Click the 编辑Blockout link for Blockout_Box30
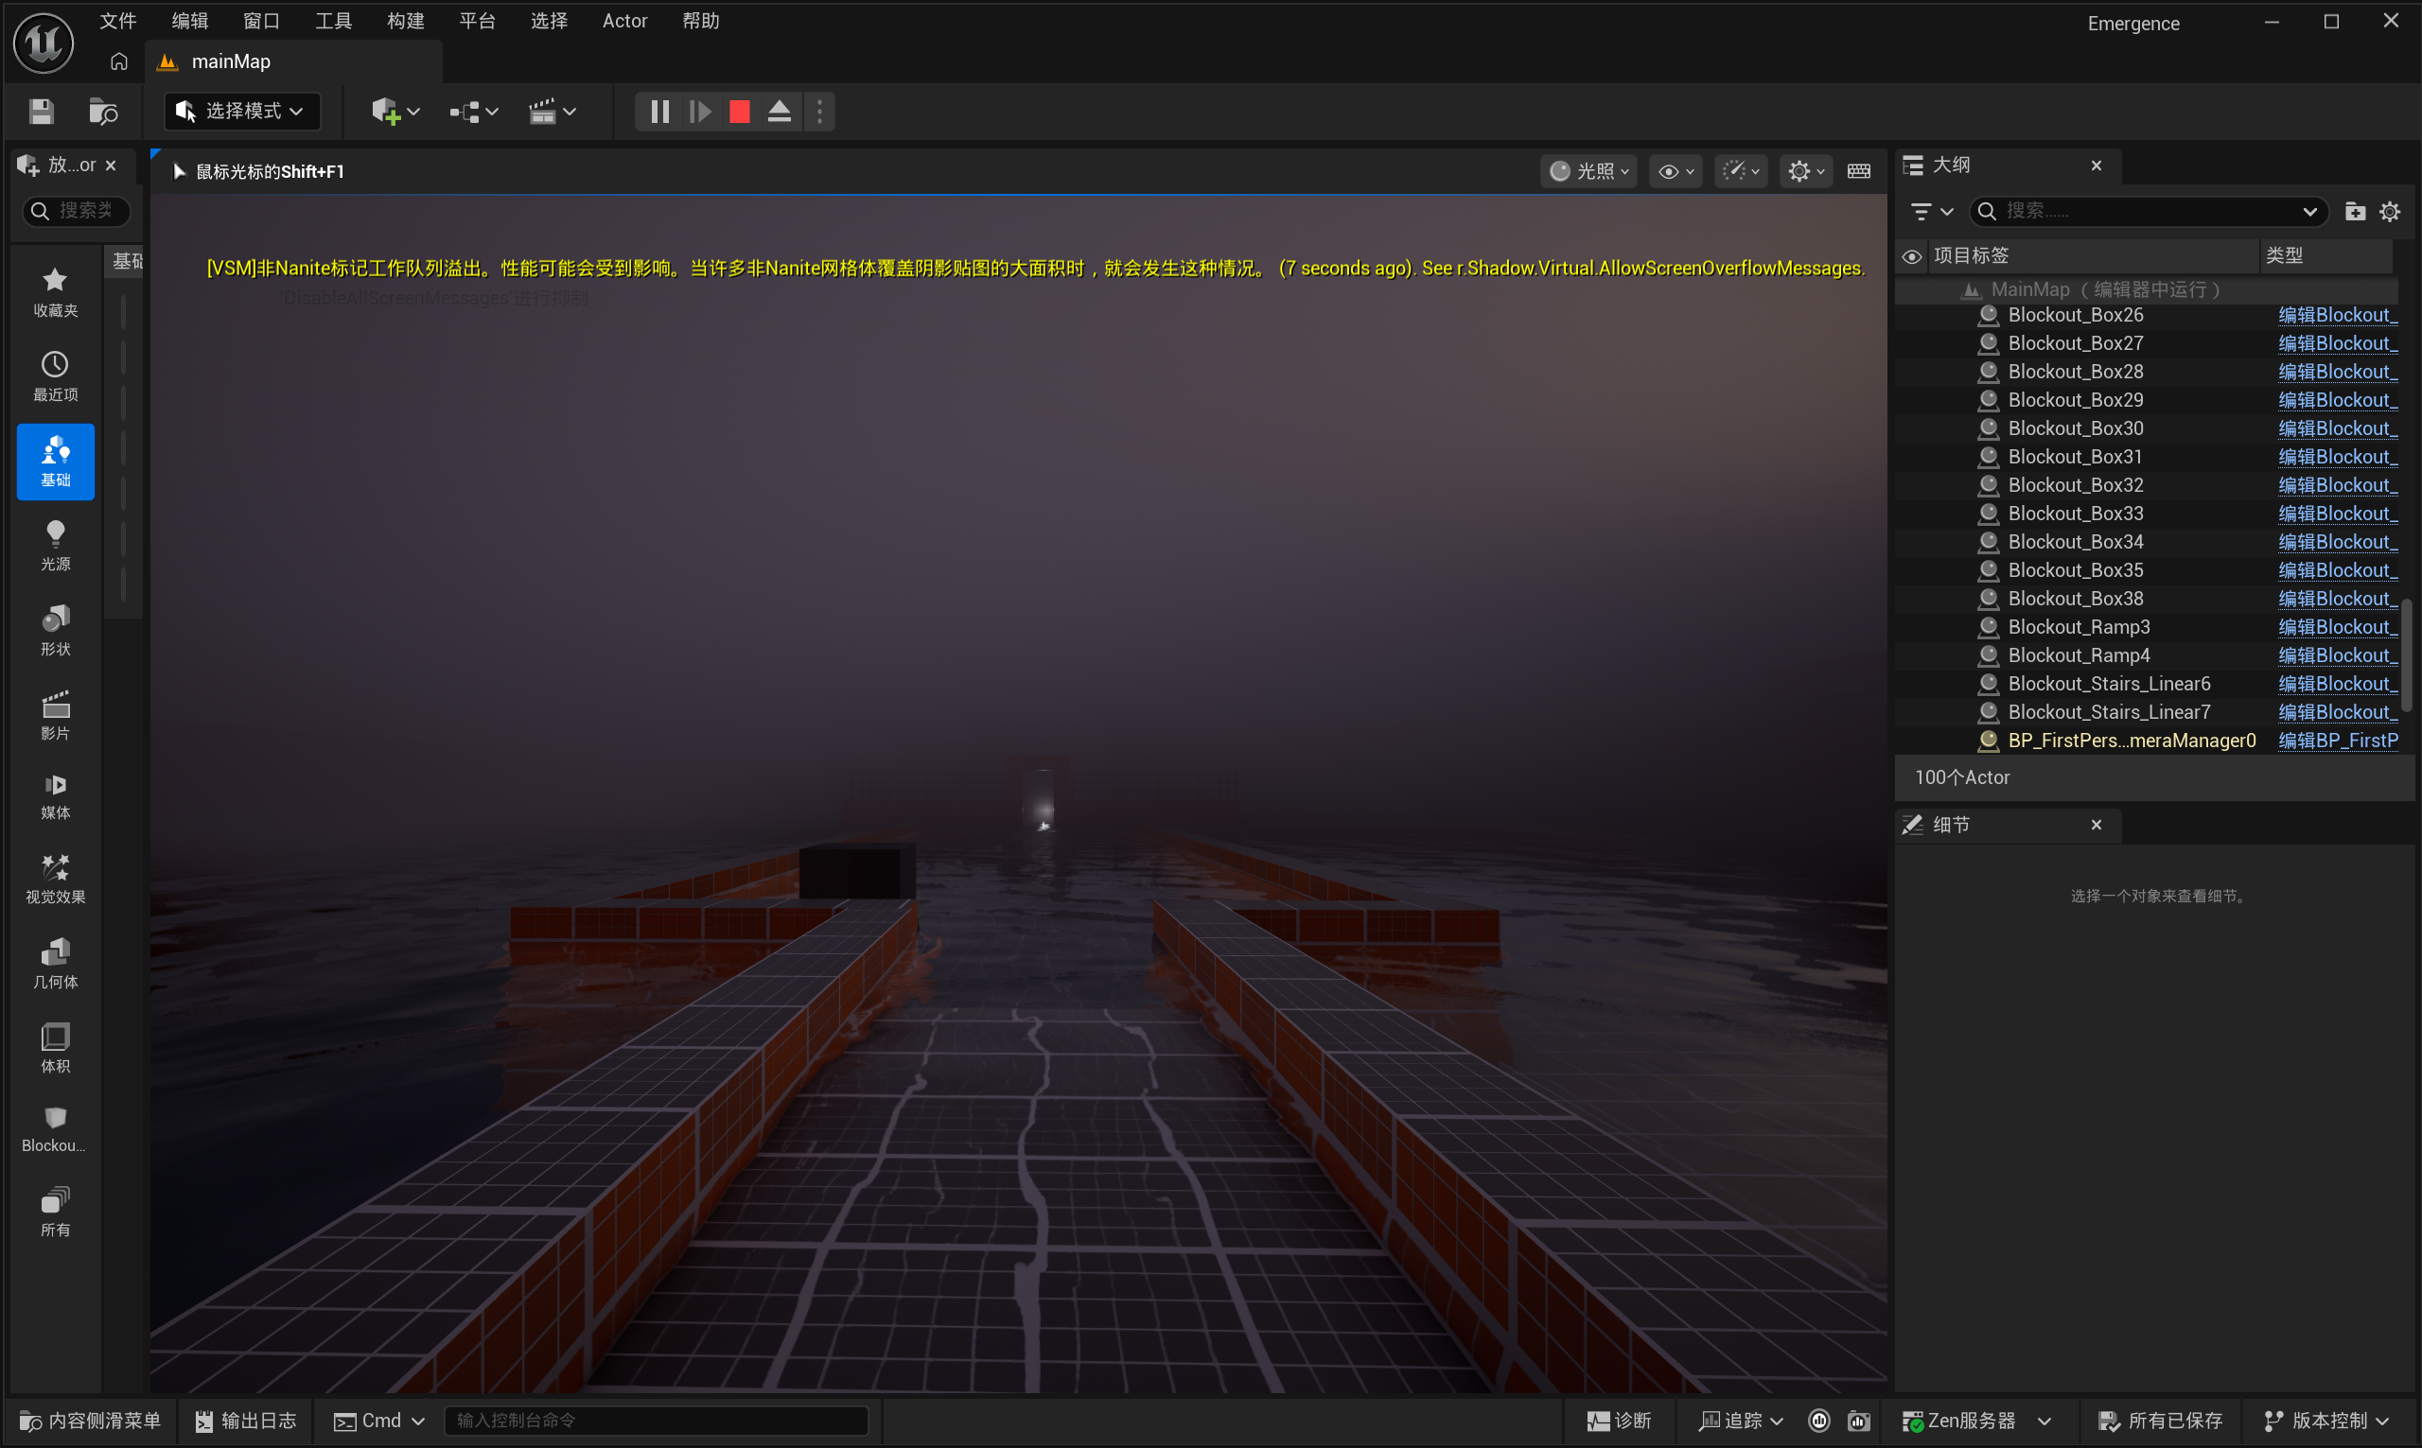 tap(2338, 428)
